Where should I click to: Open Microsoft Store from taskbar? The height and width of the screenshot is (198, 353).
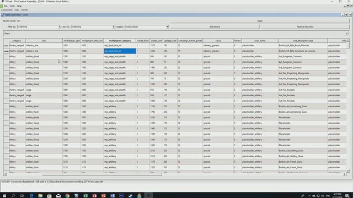point(49,196)
